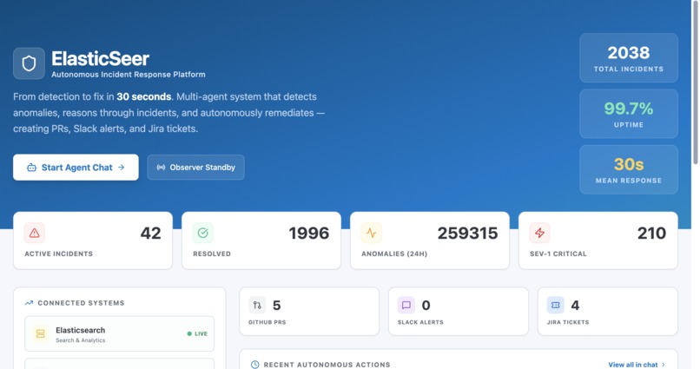Click the Sev-1 Critical lightning bolt icon

tap(539, 233)
